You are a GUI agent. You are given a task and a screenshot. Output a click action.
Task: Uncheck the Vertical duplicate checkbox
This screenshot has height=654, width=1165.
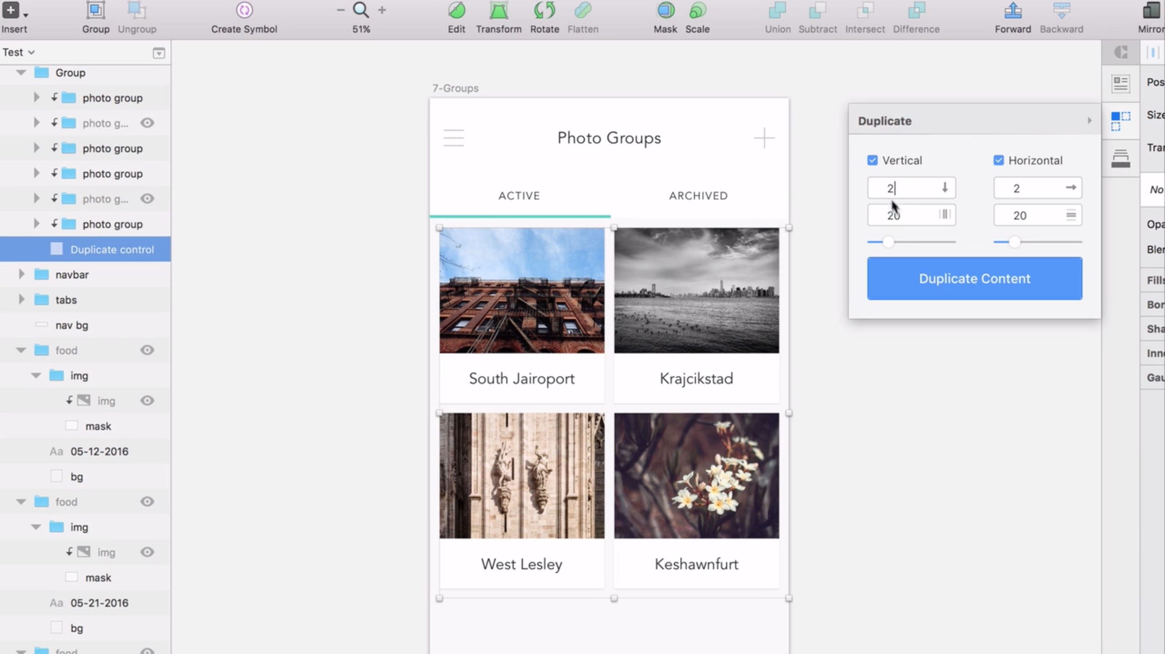point(872,160)
